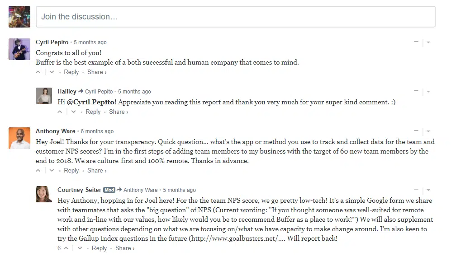Click the Mod badge next to Courtney Seiter
The width and height of the screenshot is (451, 266).
(109, 190)
